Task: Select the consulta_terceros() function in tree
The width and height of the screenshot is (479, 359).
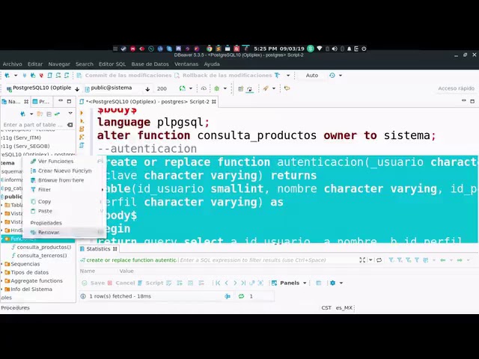Action: [x=42, y=256]
